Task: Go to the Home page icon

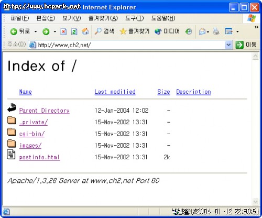Action: coord(85,31)
